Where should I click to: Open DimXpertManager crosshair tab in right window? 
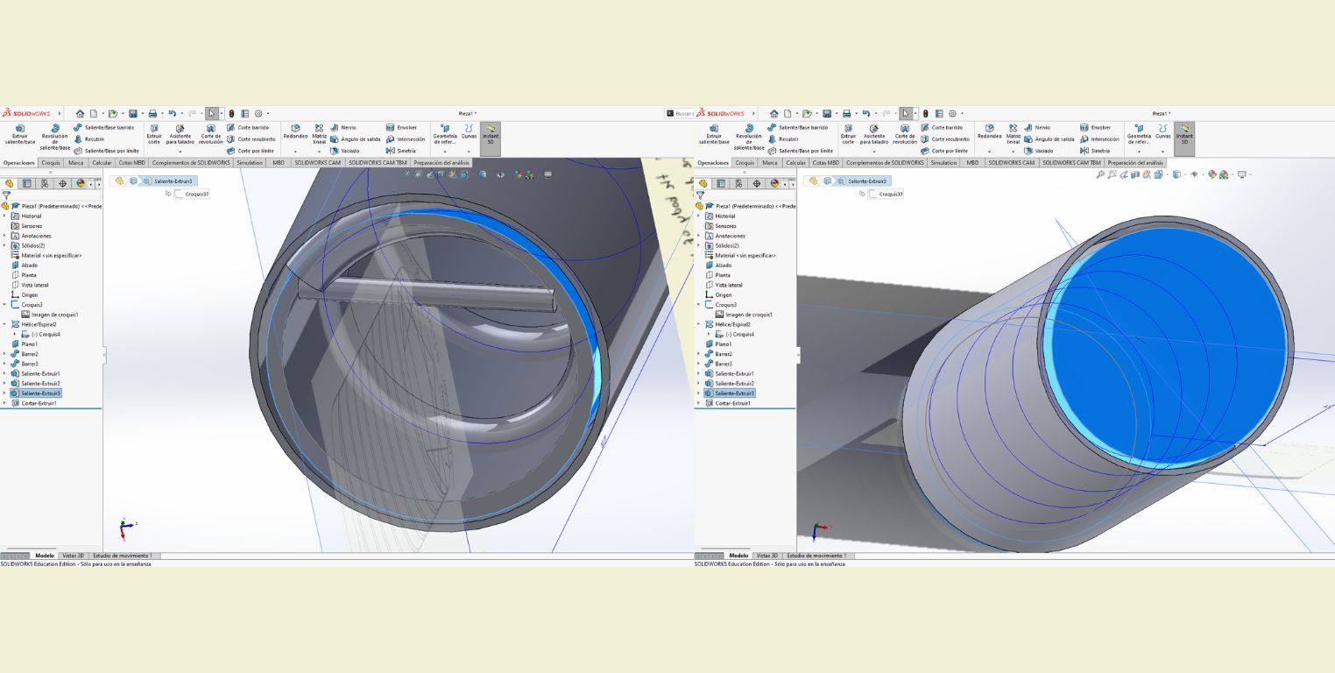(757, 184)
